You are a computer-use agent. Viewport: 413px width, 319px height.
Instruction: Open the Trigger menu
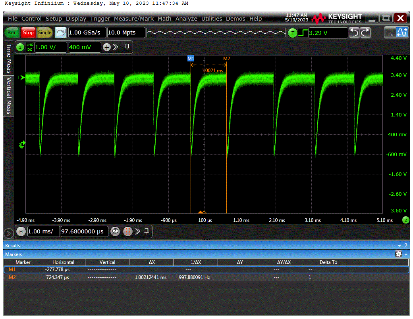[100, 19]
